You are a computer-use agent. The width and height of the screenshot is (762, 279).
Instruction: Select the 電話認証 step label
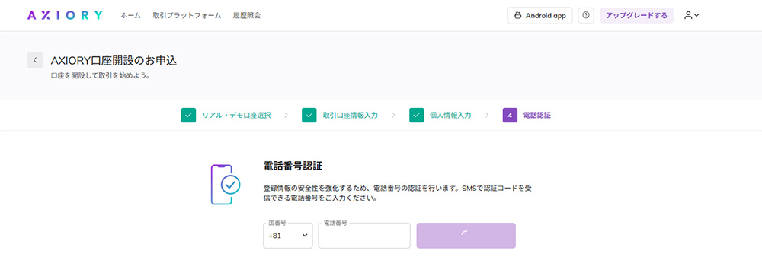coord(537,116)
